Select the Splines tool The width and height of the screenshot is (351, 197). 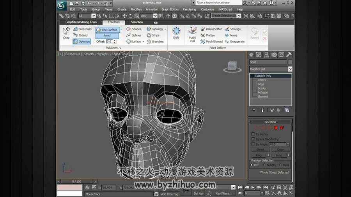[x=134, y=35]
